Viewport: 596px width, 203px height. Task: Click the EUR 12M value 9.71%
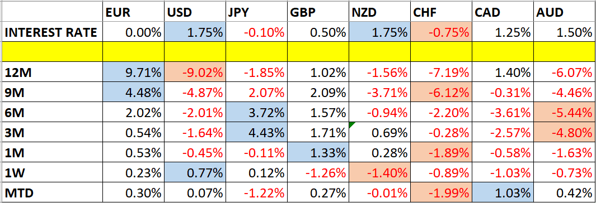[133, 72]
